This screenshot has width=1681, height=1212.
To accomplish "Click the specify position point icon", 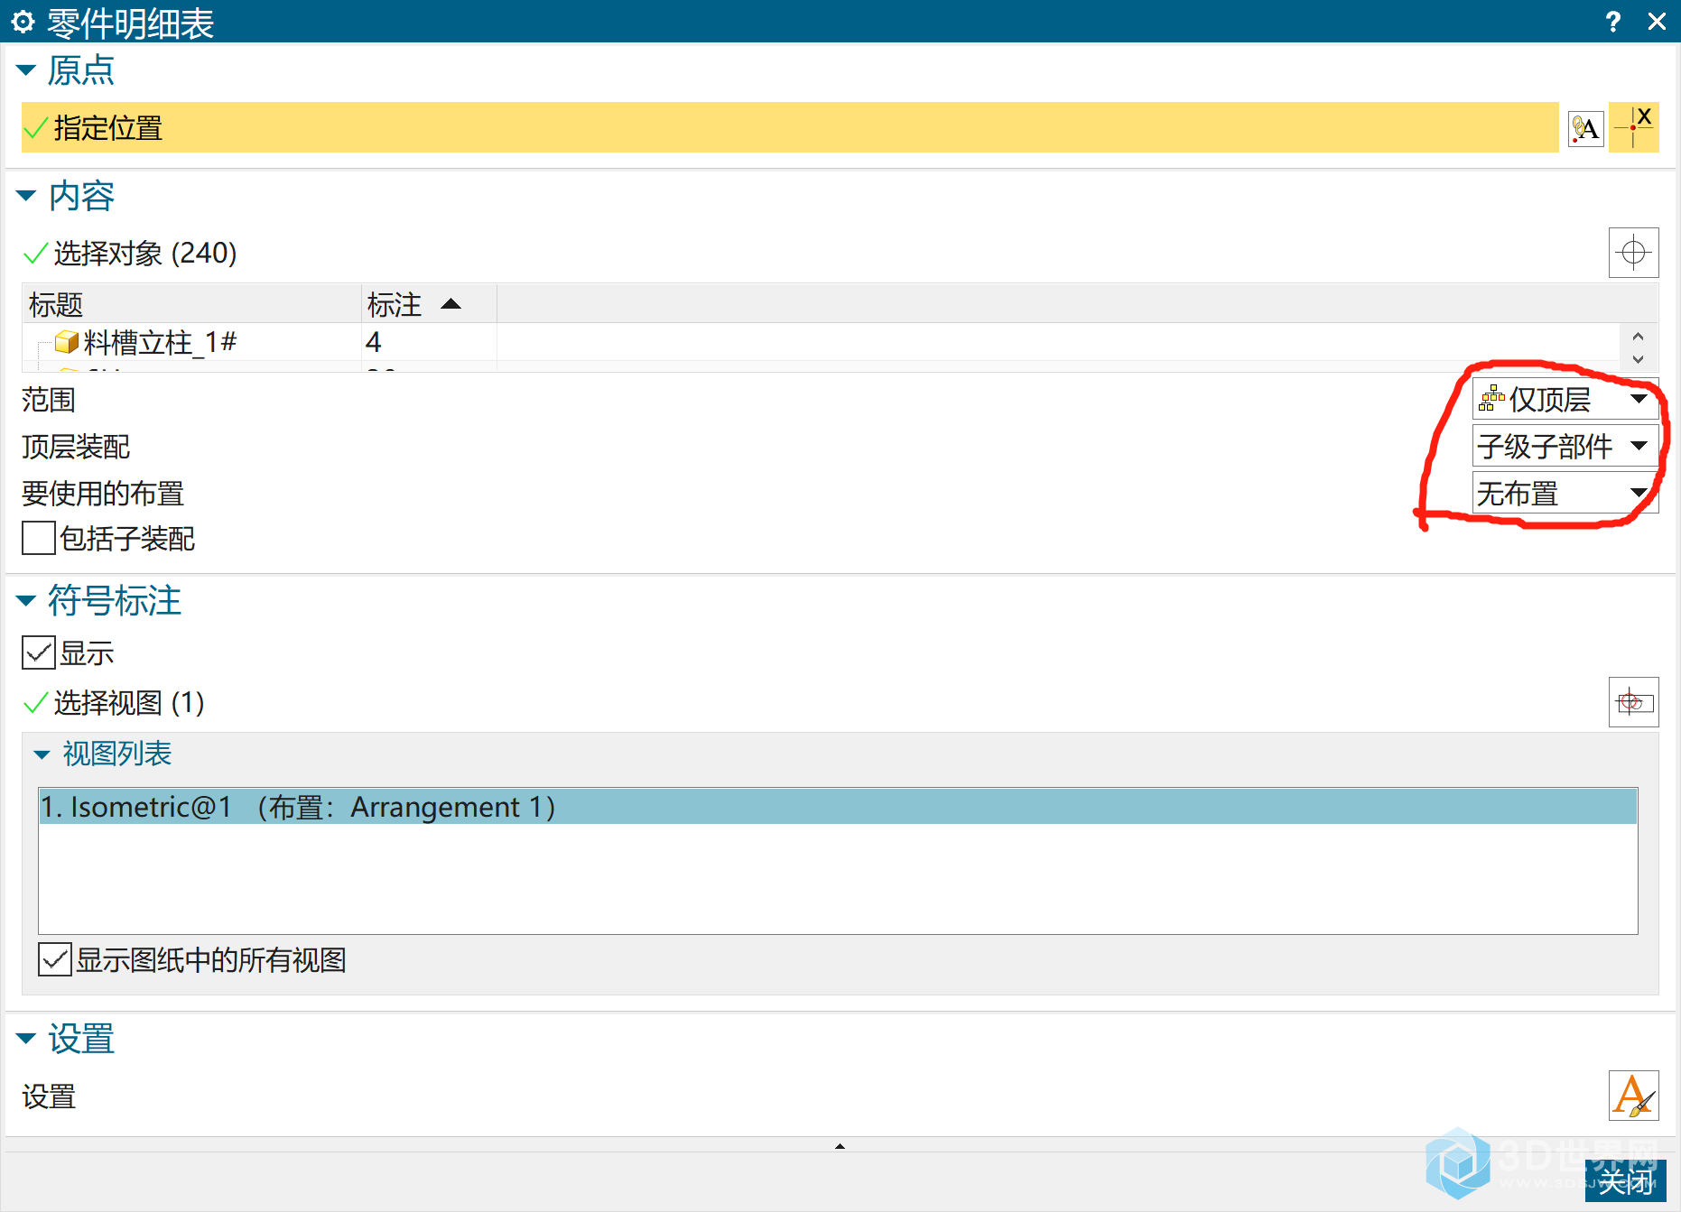I will 1634,127.
